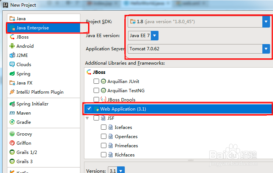This screenshot has height=173, width=273.
Task: Click the Android robot icon
Action: click(x=12, y=46)
